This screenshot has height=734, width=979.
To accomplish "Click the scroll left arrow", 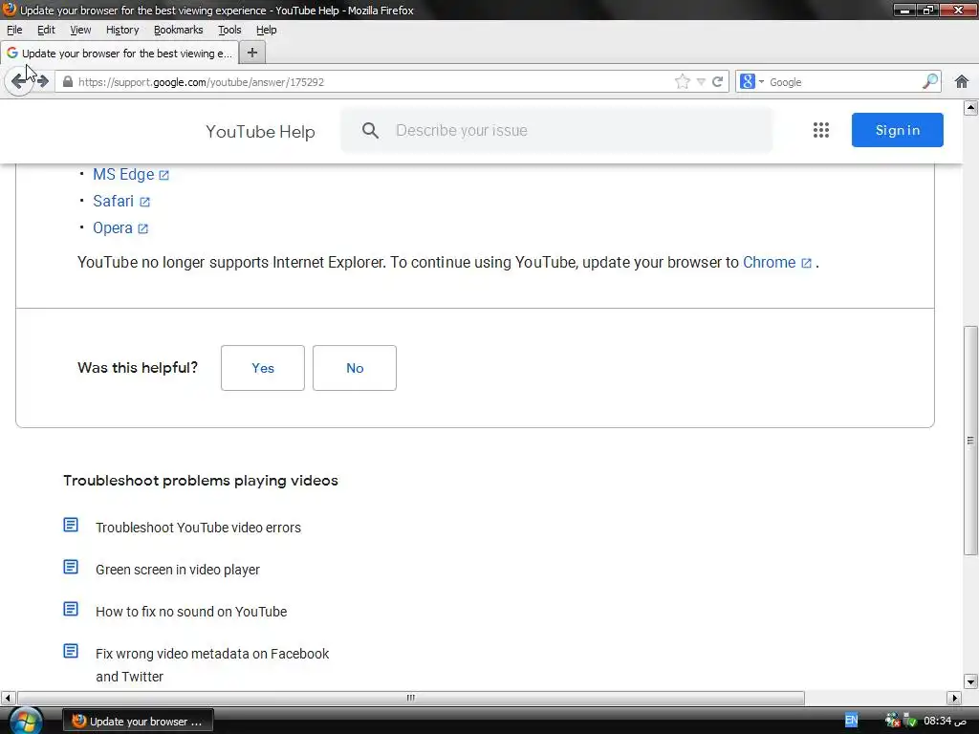I will point(8,698).
